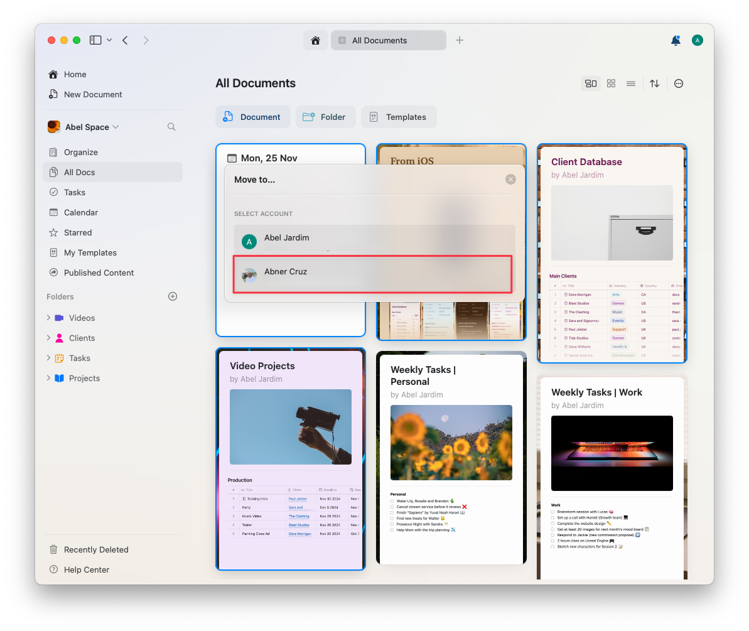Viewport: 749px width, 631px height.
Task: Close the All Documents tab with its X icon
Action: 342,41
